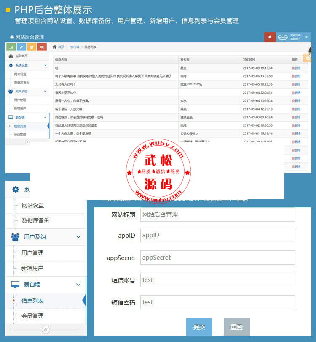Open 数据库备份 in the small sidebar
Screen dimensions: 316x342
21,82
